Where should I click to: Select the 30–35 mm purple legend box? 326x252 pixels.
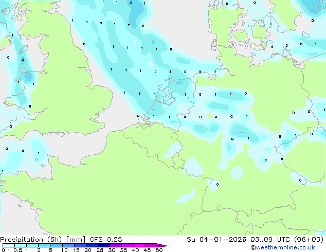coord(116,245)
